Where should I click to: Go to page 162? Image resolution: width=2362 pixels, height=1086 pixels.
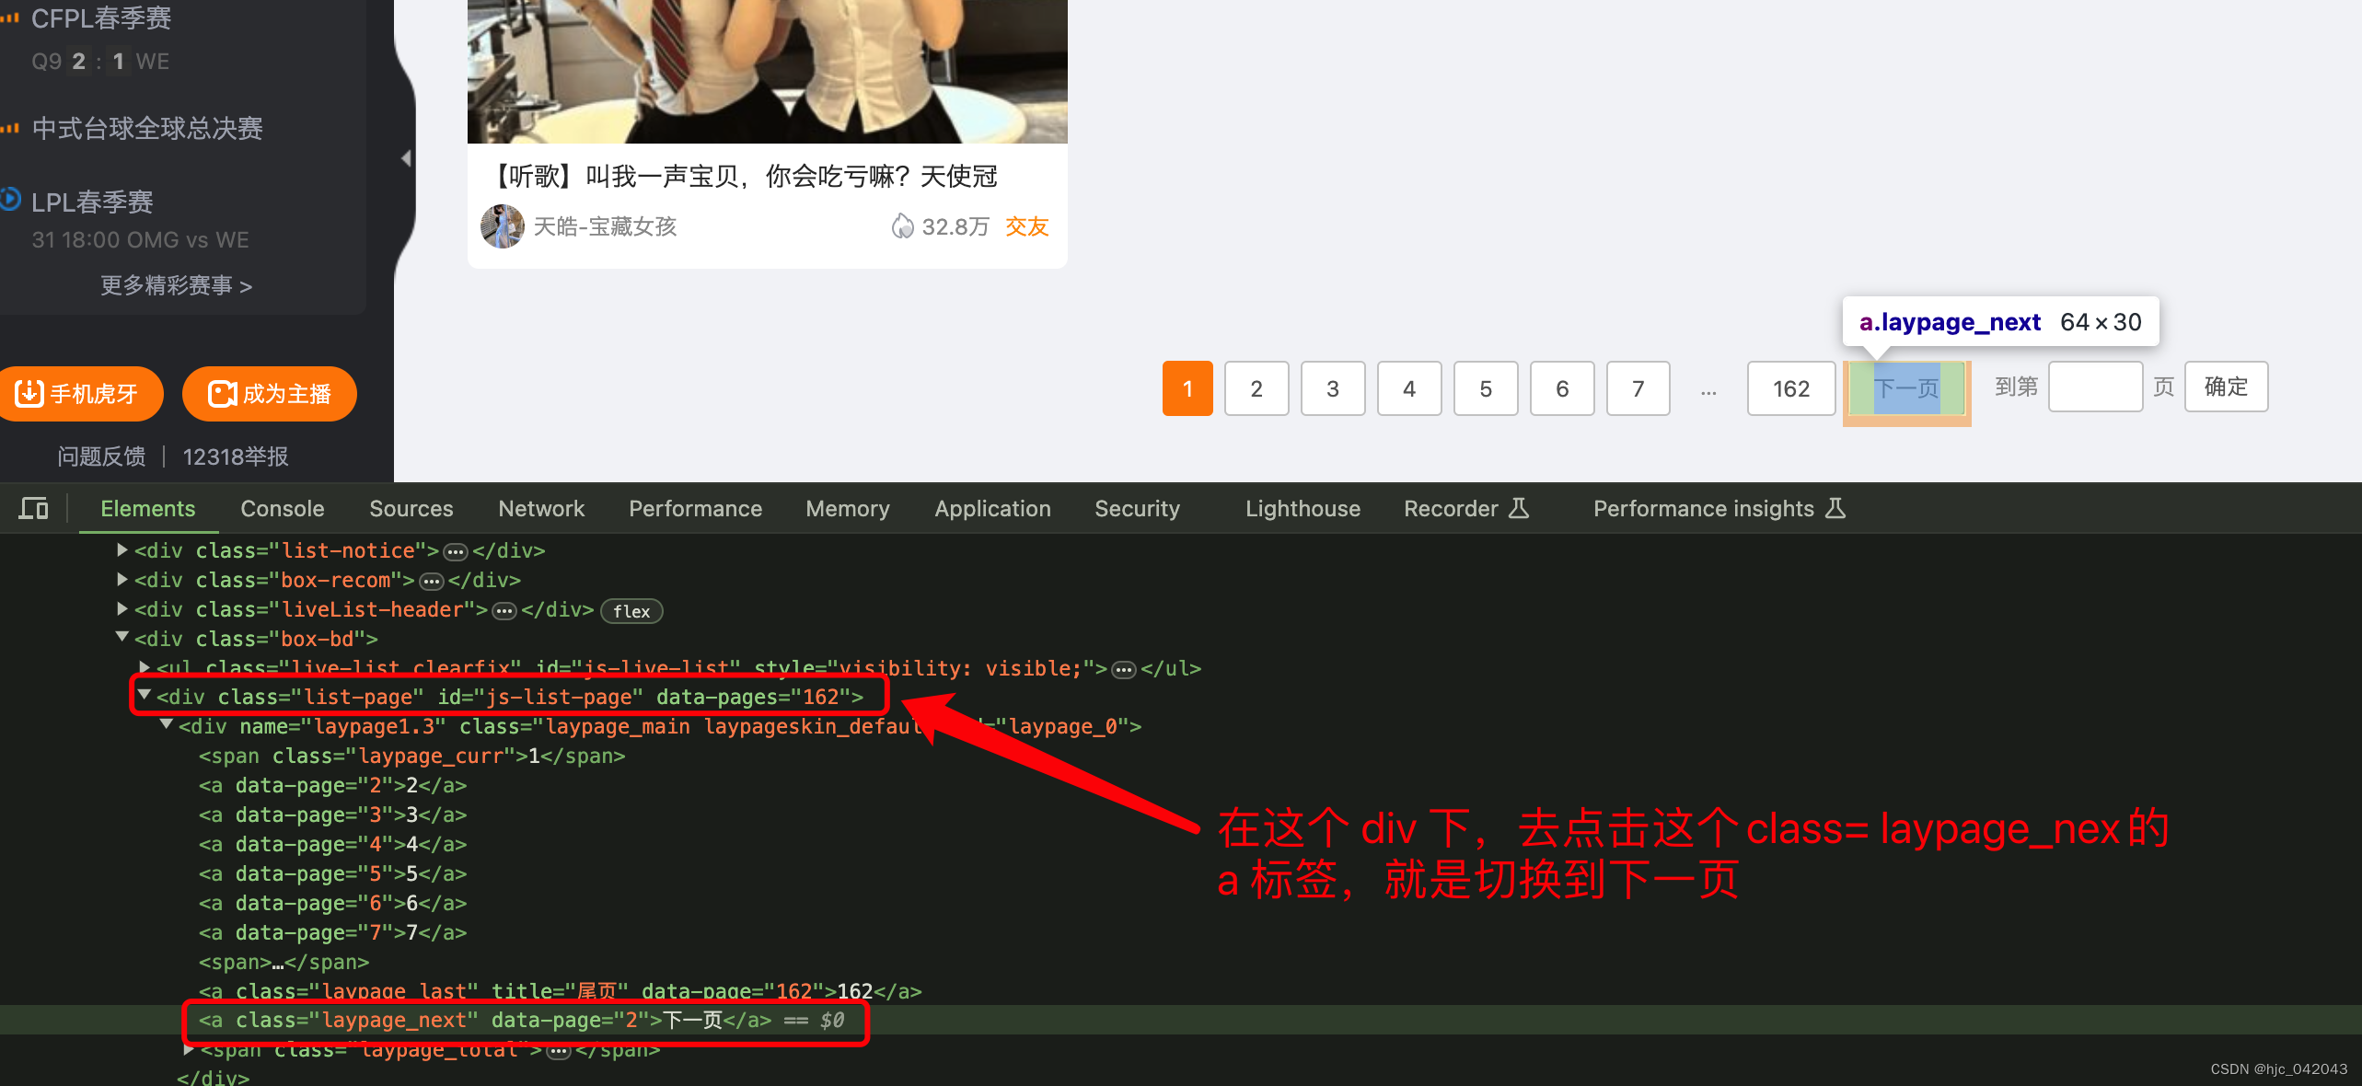coord(1790,388)
